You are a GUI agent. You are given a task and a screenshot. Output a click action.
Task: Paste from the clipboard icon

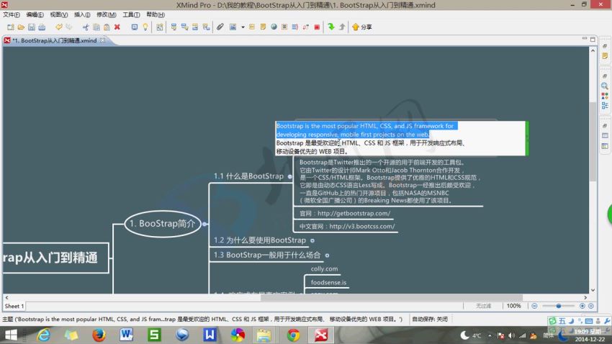click(107, 27)
